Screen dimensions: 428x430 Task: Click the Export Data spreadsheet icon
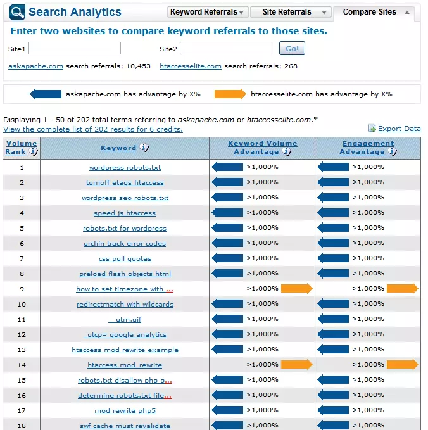372,129
